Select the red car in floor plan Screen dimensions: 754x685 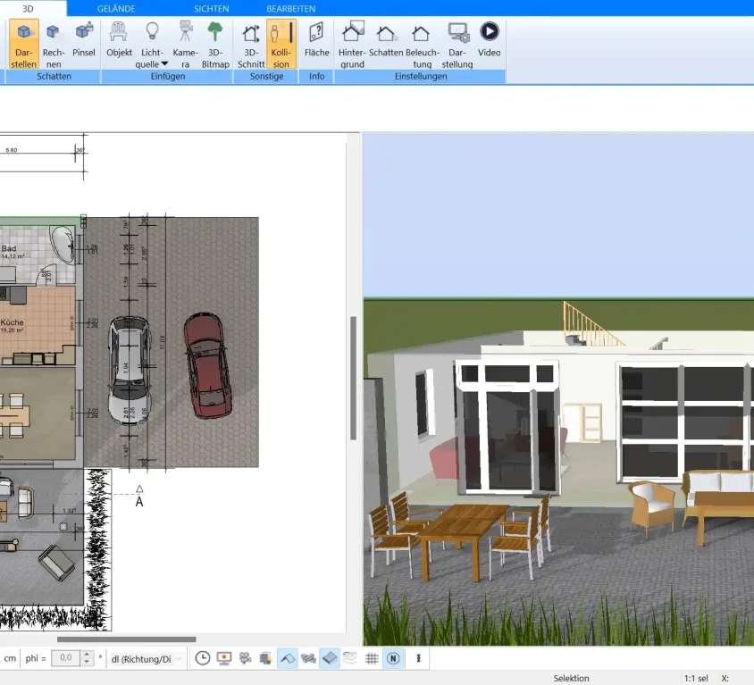coord(208,365)
